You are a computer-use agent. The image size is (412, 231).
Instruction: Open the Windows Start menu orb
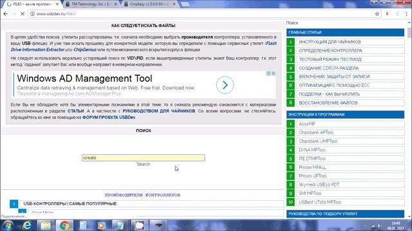click(8, 225)
